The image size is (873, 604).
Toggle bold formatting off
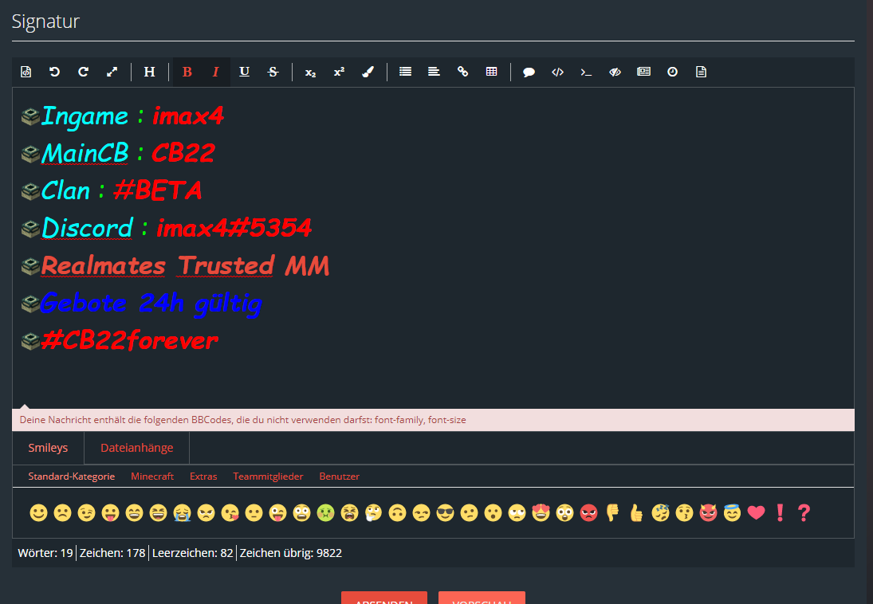[187, 72]
